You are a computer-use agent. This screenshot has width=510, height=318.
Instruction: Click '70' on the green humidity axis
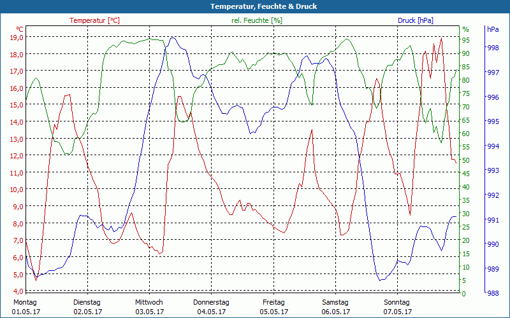click(x=466, y=107)
